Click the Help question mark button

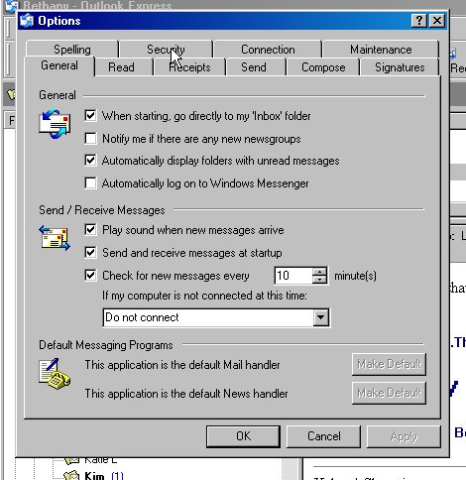(419, 21)
